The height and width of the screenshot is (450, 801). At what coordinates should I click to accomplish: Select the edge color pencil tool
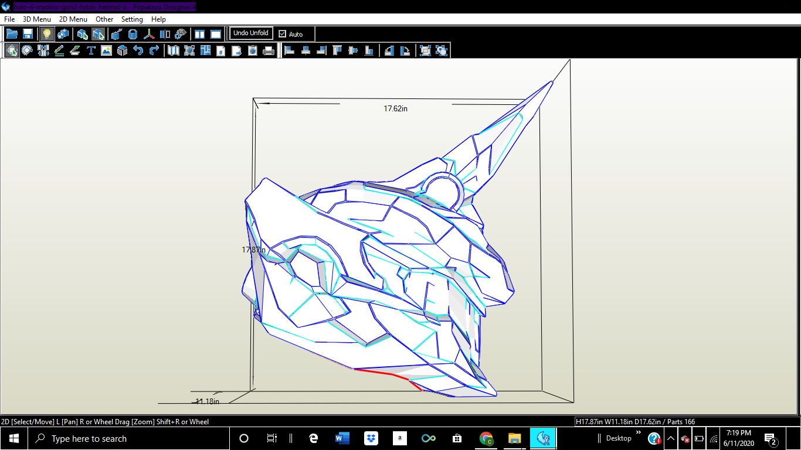[x=59, y=50]
